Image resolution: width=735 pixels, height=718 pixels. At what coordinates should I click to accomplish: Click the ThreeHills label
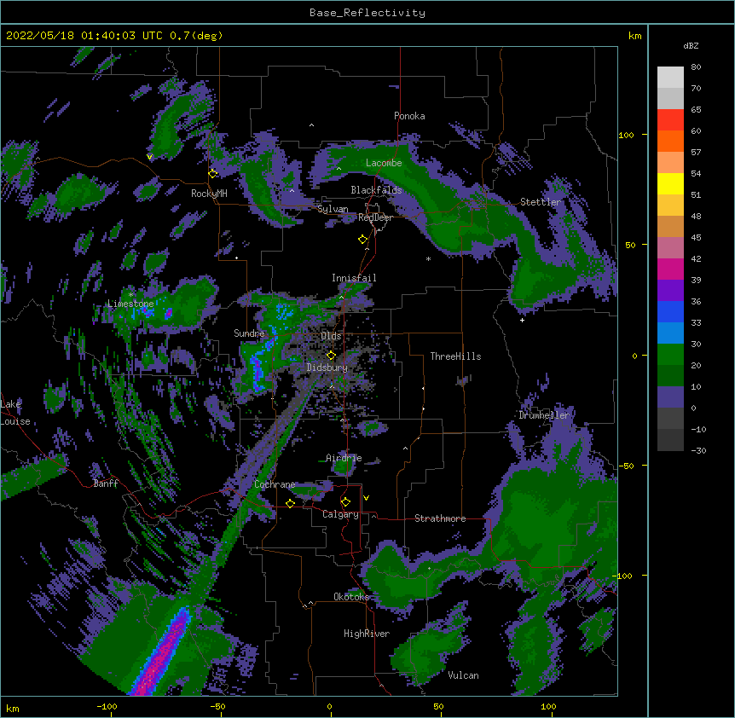[x=455, y=356]
